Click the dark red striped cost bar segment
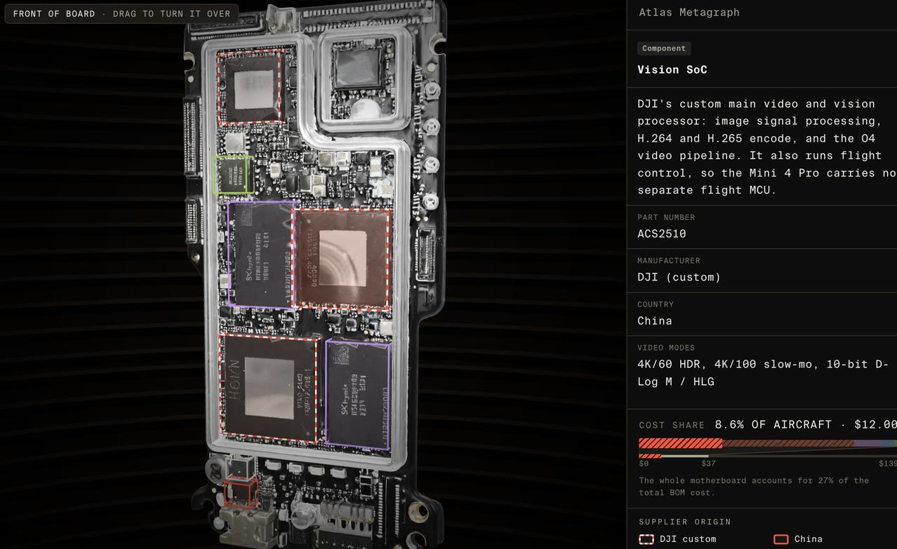The image size is (897, 549). [788, 443]
